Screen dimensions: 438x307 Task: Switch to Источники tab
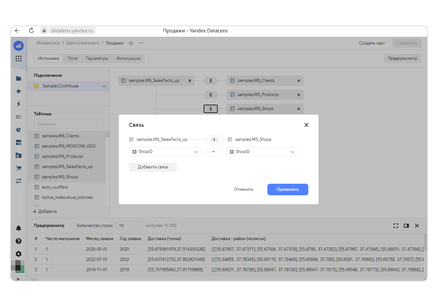pyautogui.click(x=49, y=59)
